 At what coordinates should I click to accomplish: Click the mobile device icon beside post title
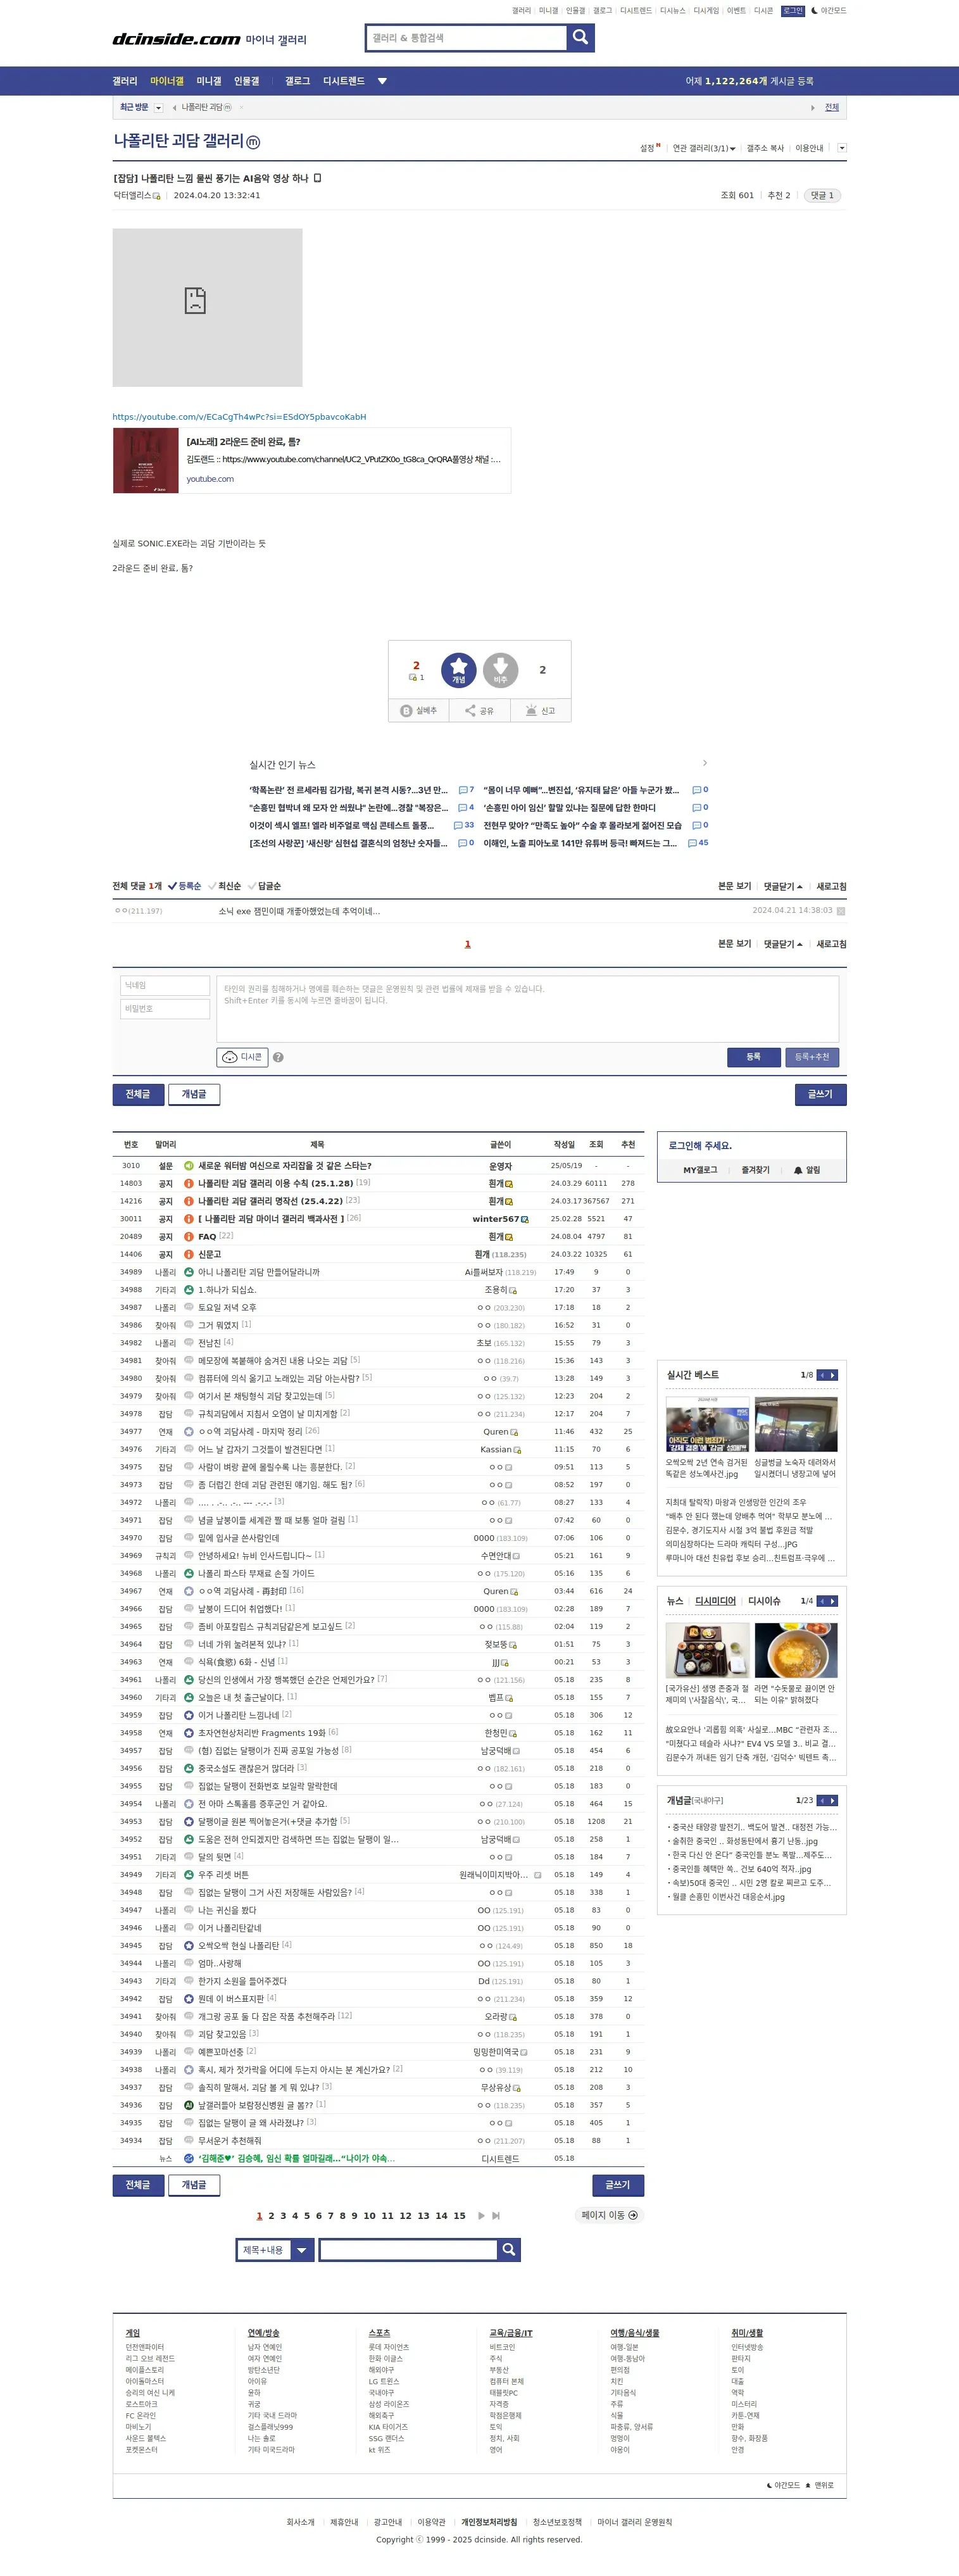pyautogui.click(x=318, y=178)
